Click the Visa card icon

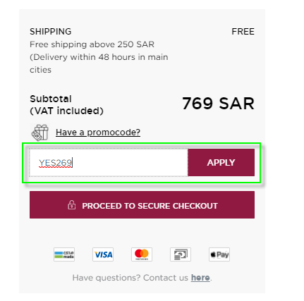[103, 254]
